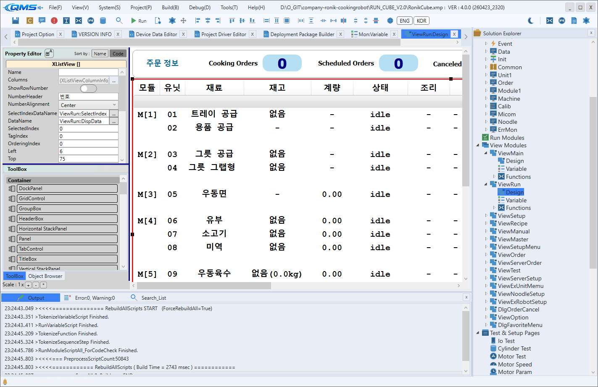598x387 pixels.
Task: Click the database cylinder icon in toolbar
Action: coord(103,21)
